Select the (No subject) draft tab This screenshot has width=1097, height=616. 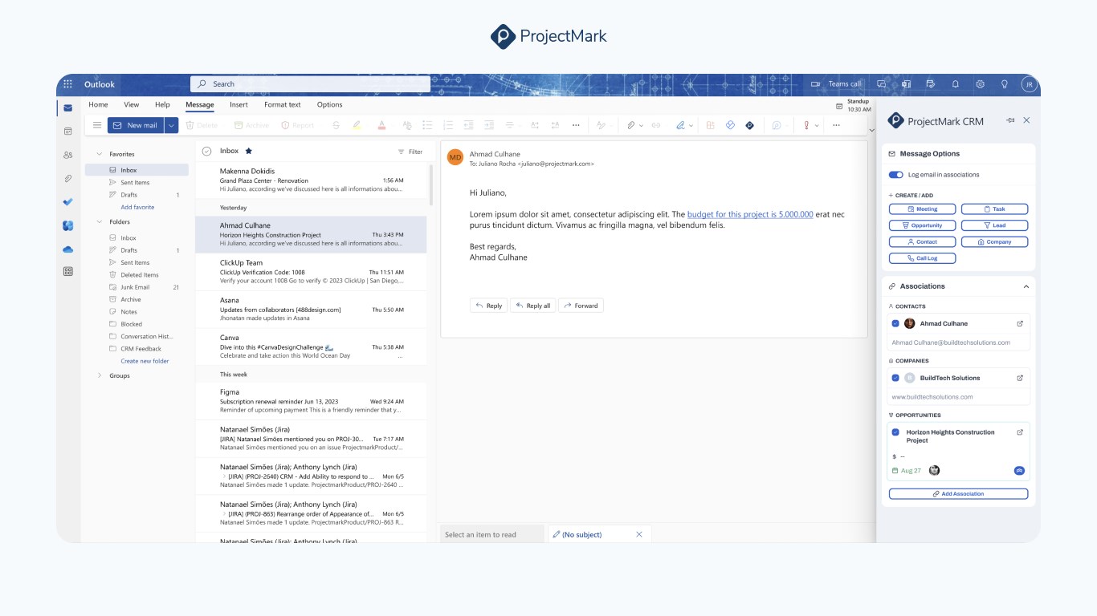pos(598,534)
